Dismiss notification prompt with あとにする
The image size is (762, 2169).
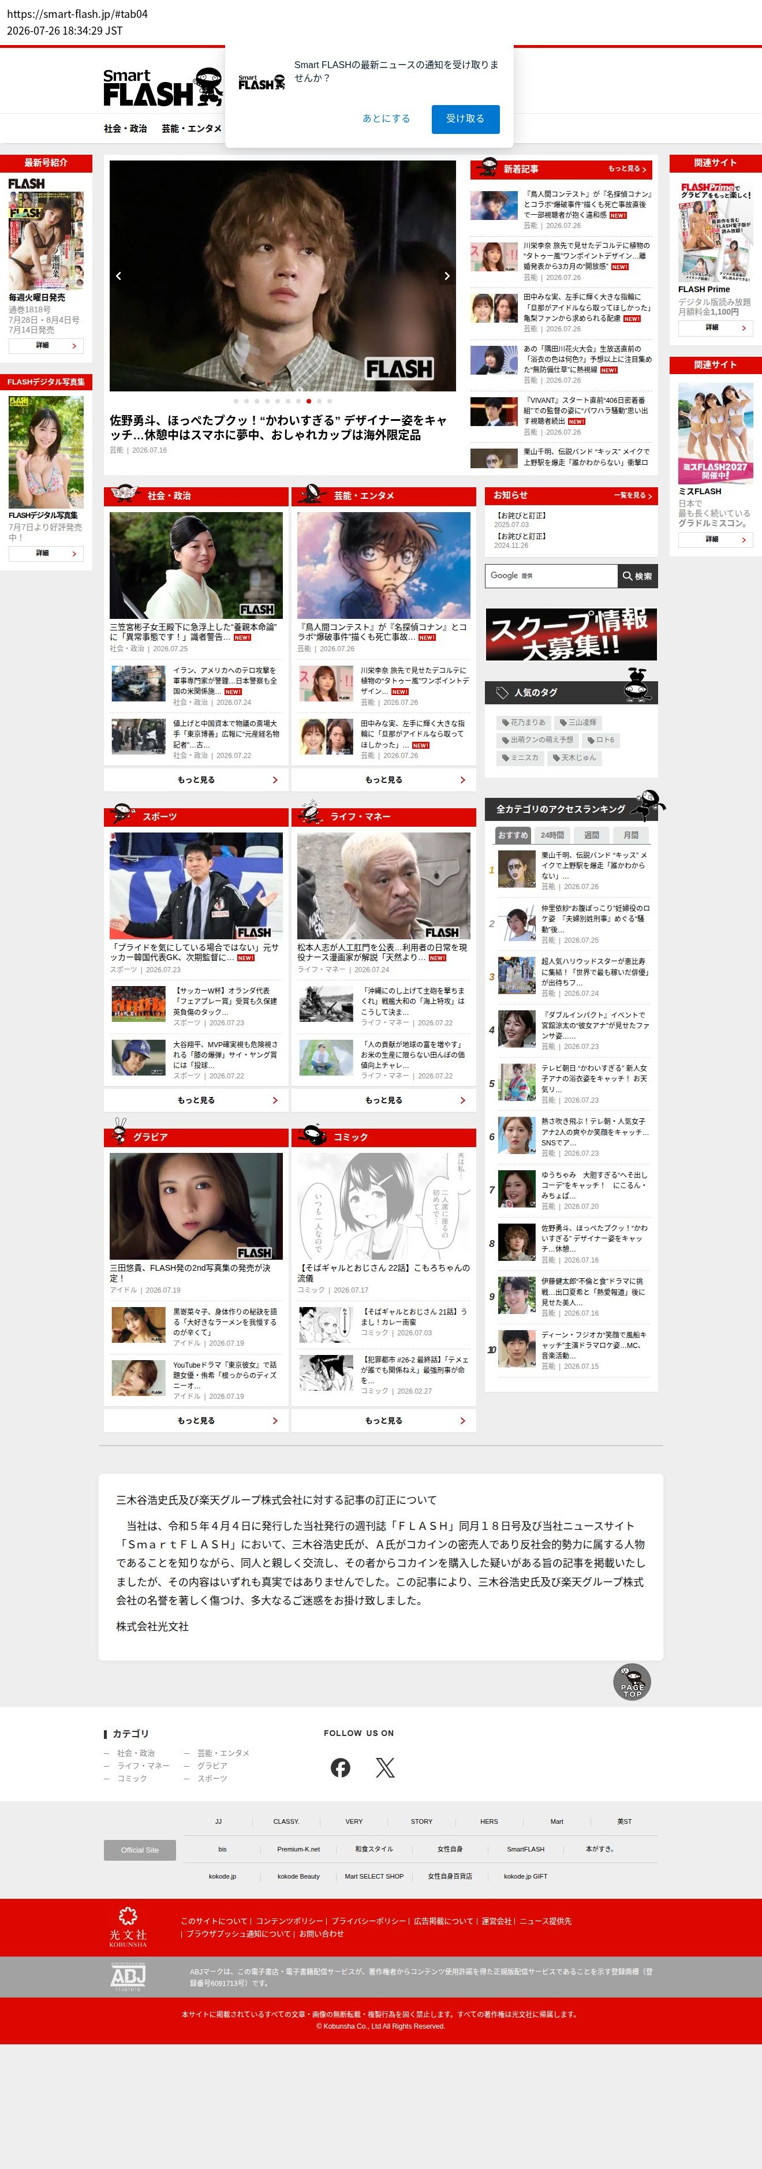(x=386, y=119)
